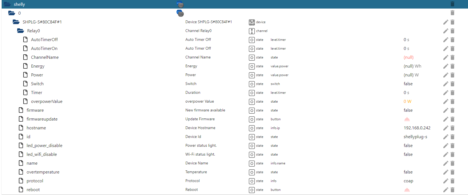
Task: Select the protocol tree item
Action: 35,181
